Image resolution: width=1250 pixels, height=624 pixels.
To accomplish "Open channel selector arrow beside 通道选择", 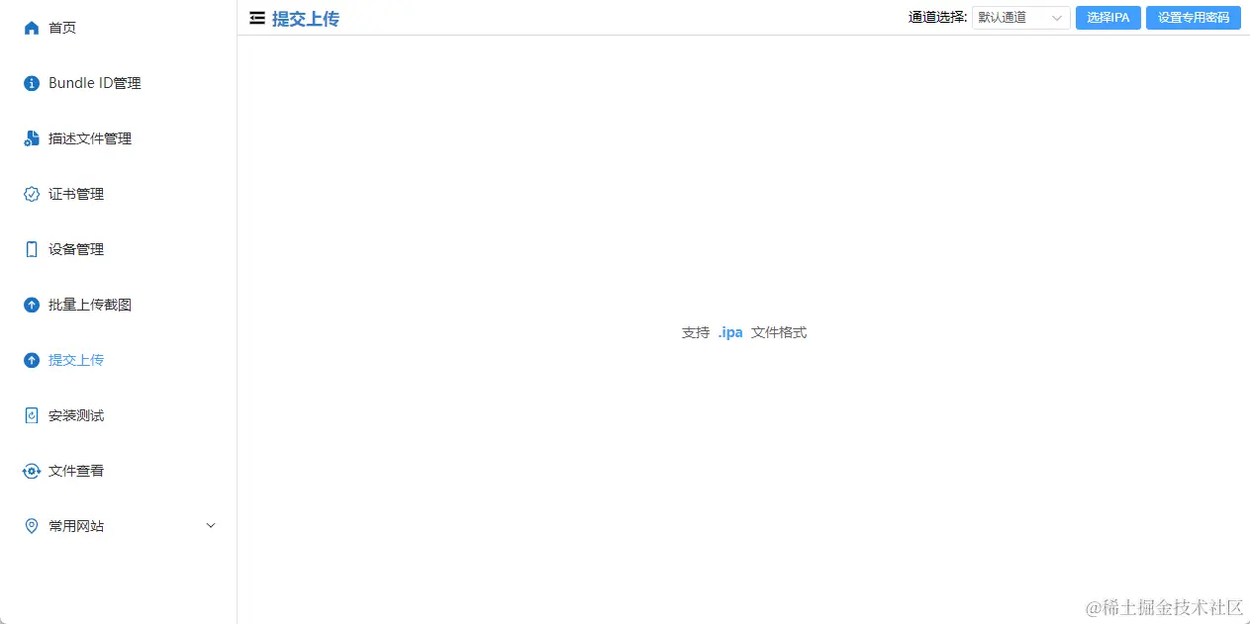I will click(1056, 17).
